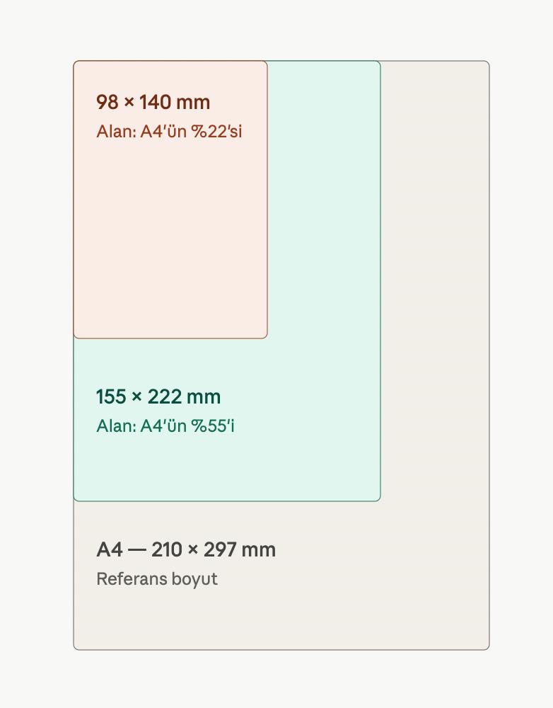The image size is (553, 708).
Task: Select the "Alan: A4'ün %55'i" label
Action: point(165,426)
